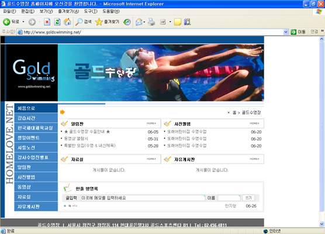Select 강습시간 in the side menu
Viewport: 325px width, 234px height.
36,118
